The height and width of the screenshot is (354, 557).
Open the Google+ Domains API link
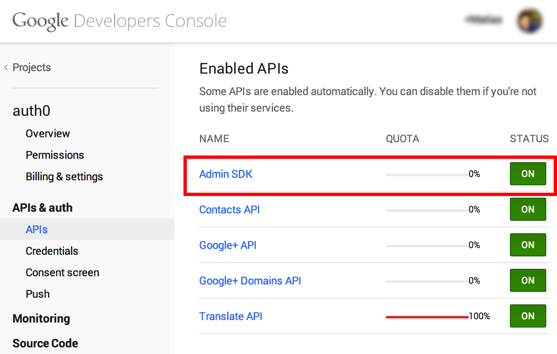(250, 281)
